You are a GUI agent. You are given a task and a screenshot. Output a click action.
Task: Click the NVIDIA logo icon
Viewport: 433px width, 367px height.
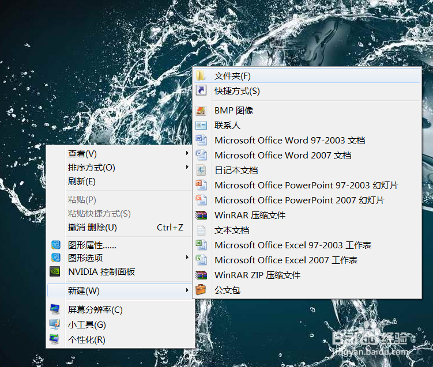tap(55, 271)
